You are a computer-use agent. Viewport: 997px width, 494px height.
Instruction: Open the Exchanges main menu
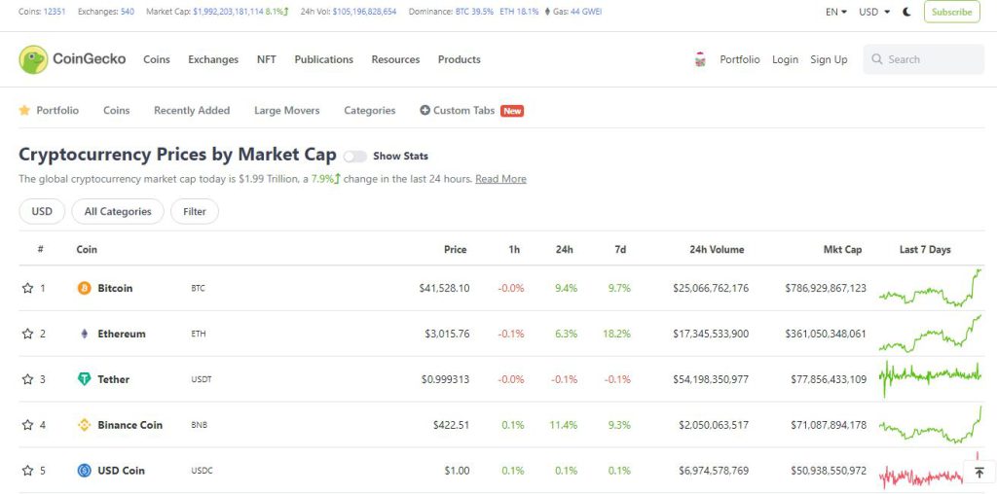[x=213, y=59]
